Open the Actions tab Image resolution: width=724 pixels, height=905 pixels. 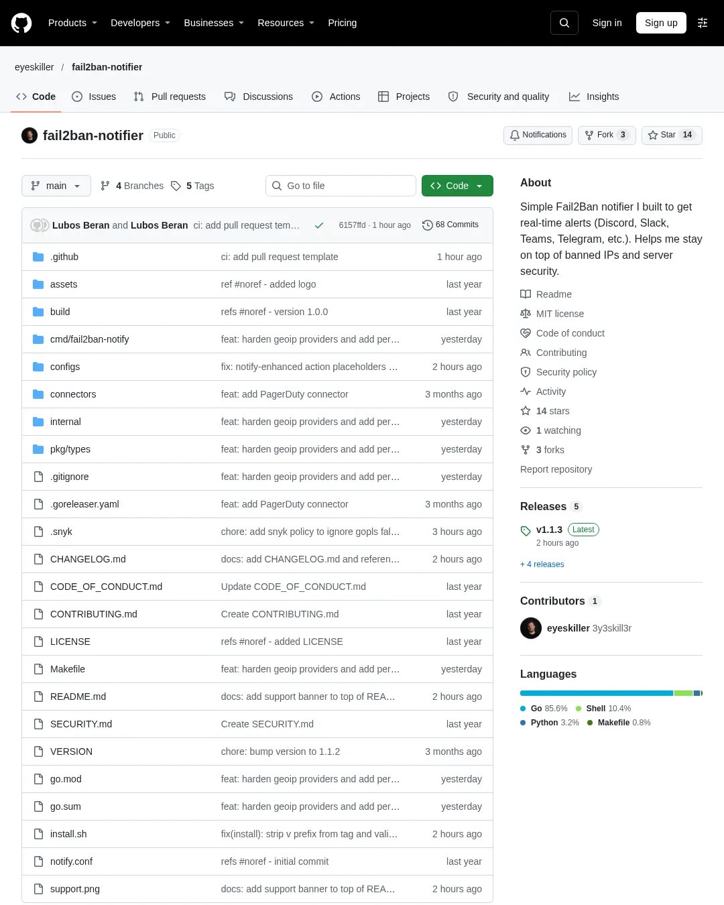point(336,97)
